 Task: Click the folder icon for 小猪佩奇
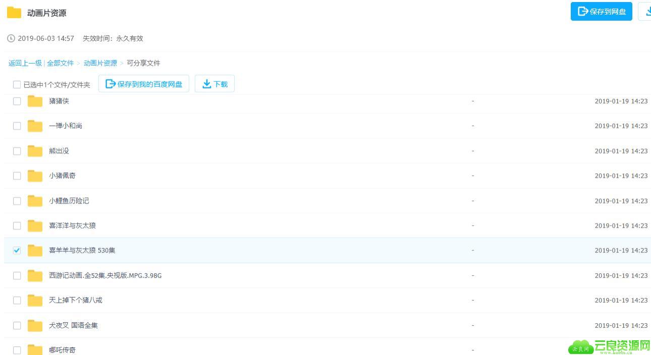point(35,176)
